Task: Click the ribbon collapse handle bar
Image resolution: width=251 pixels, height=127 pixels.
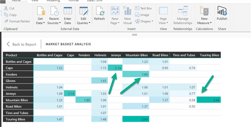Action: point(134,35)
